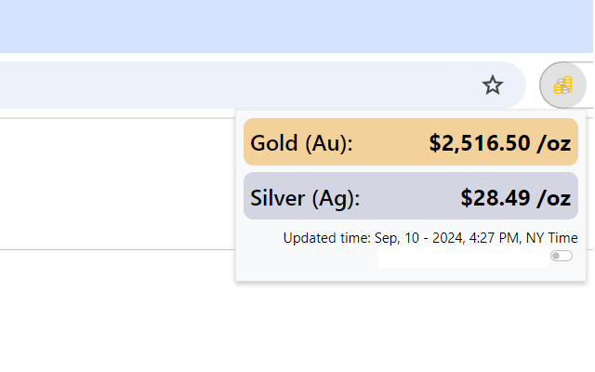Focus the browser address bar

pos(232,86)
